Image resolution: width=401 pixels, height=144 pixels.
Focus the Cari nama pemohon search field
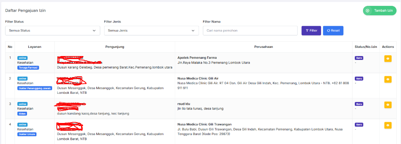250,30
